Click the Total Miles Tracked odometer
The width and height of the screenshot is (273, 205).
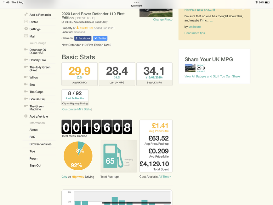click(97, 127)
